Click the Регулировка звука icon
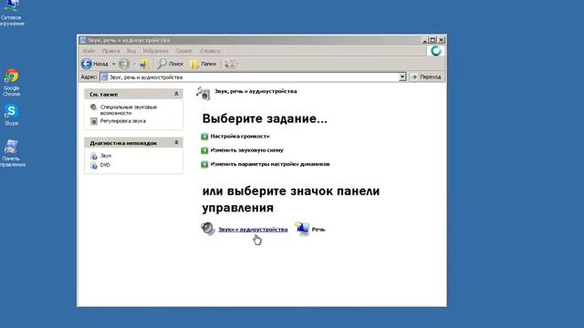This screenshot has width=584, height=328. pyautogui.click(x=94, y=121)
